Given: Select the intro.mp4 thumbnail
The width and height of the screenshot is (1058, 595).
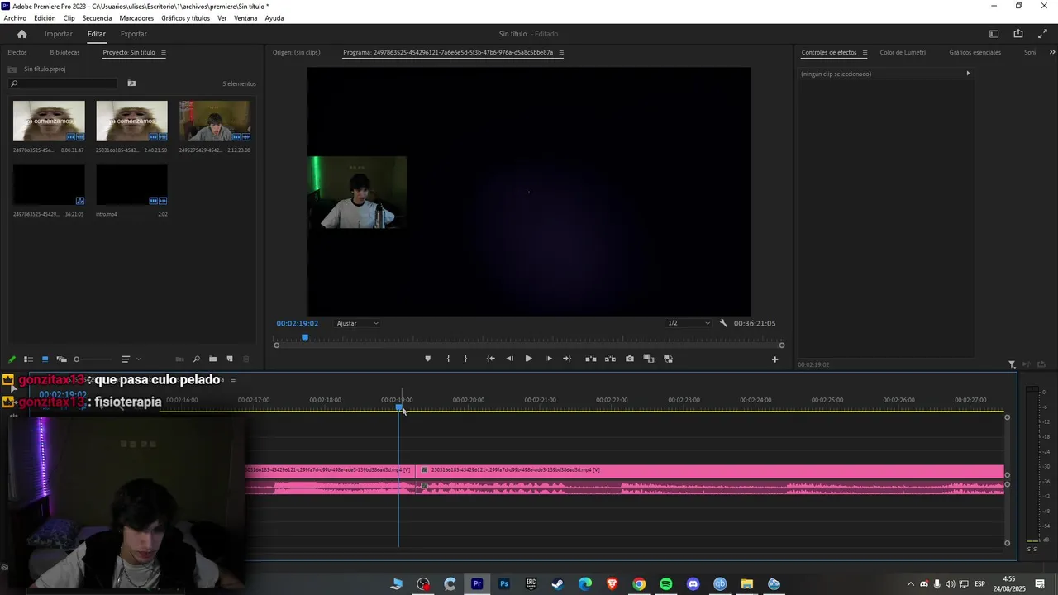Looking at the screenshot, I should (x=131, y=185).
